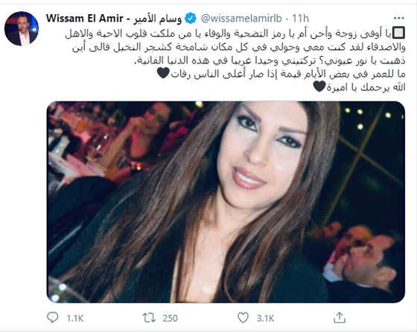Open the @wissamelamirlb handle link
Screen dimensions: 417x332
tap(241, 19)
